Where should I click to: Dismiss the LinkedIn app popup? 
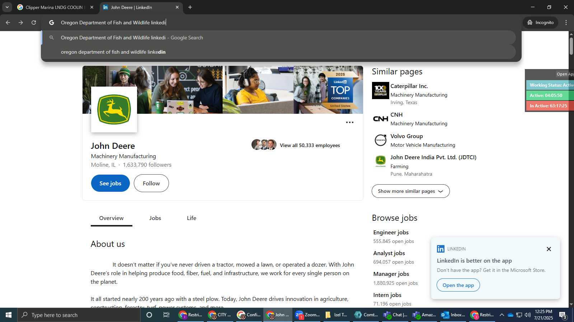[549, 249]
